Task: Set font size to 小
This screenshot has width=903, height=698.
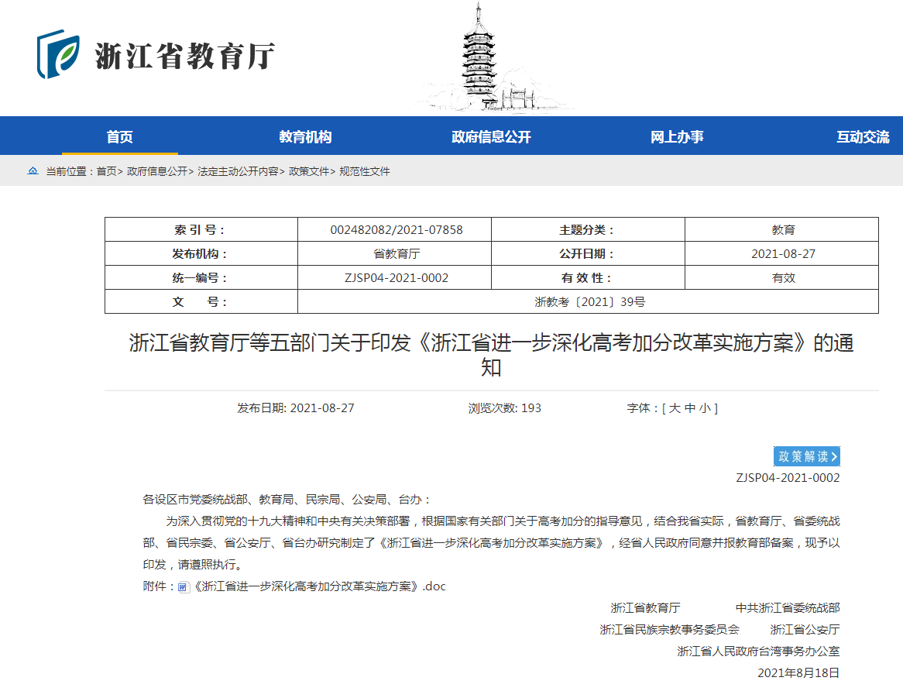Action: coord(706,408)
